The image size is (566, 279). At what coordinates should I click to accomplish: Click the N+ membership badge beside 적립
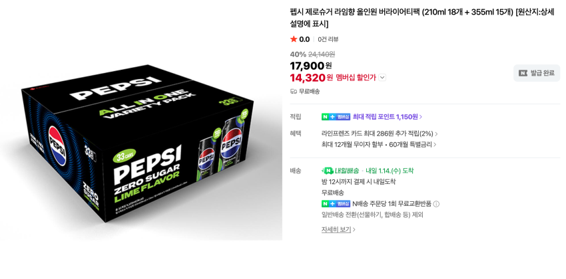click(x=336, y=117)
